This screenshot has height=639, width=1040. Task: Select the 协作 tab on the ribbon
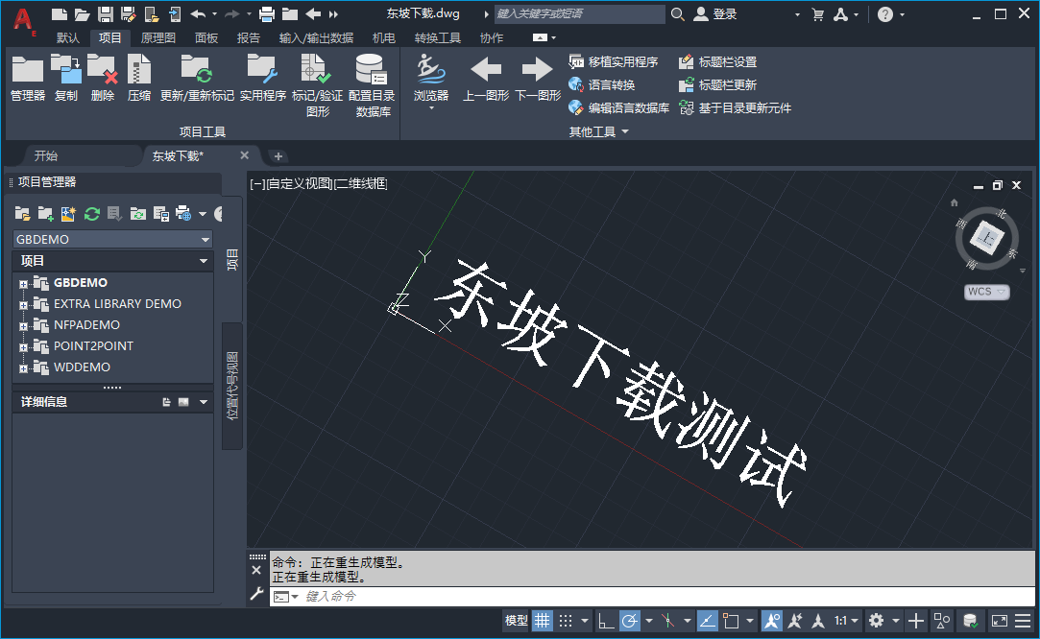point(491,37)
